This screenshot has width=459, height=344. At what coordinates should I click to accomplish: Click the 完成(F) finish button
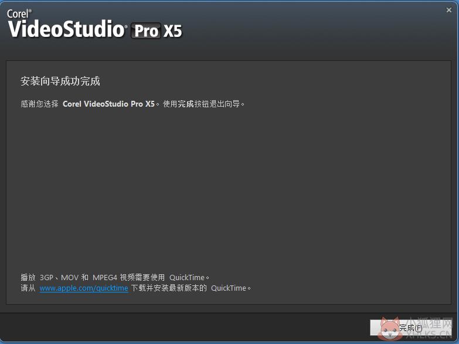(x=411, y=328)
